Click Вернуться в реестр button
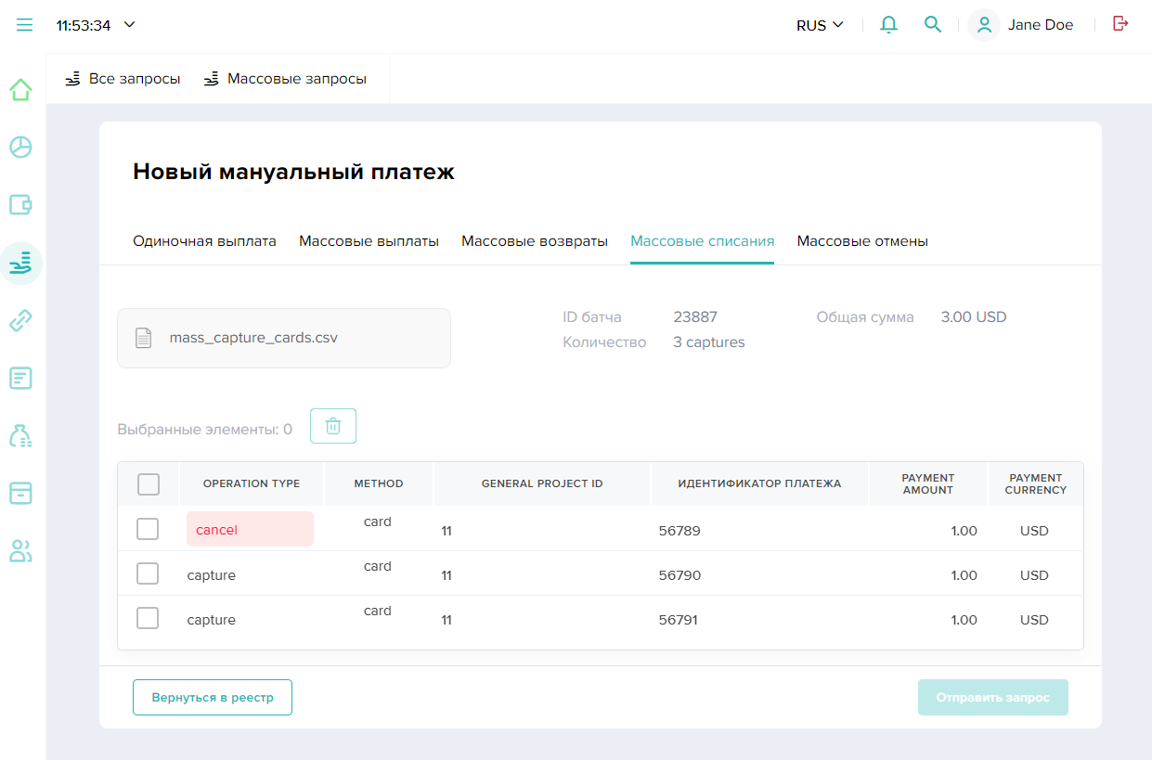 213,698
